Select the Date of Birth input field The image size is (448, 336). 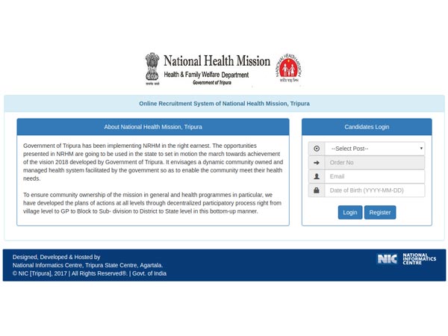(375, 191)
